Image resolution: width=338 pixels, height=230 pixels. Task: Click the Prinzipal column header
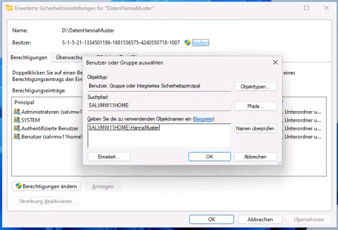pyautogui.click(x=24, y=102)
